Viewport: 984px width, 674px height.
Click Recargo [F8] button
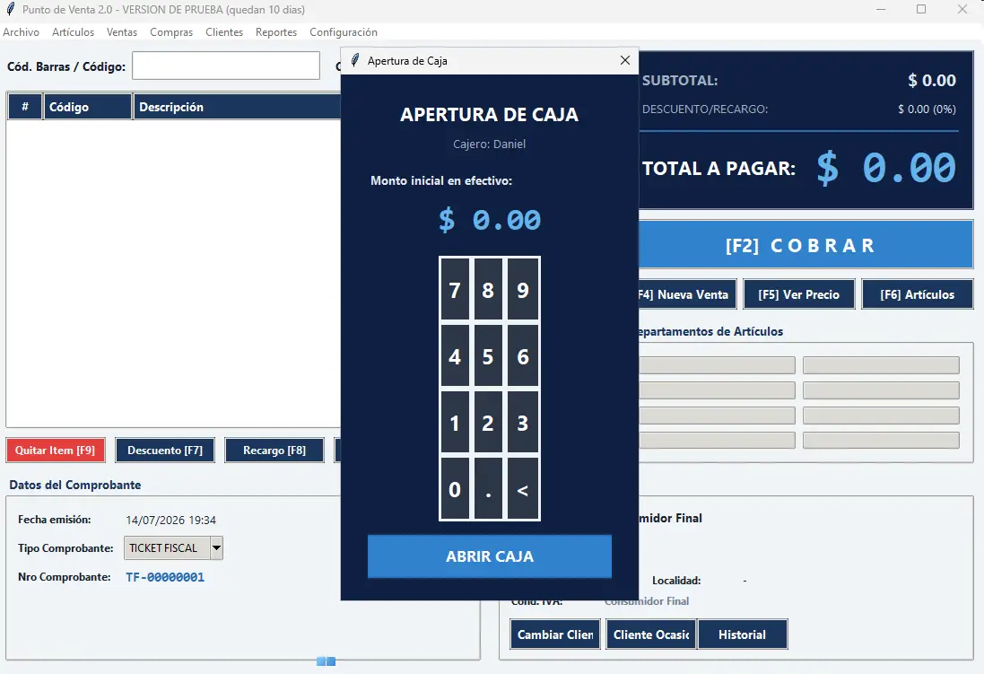coord(274,451)
